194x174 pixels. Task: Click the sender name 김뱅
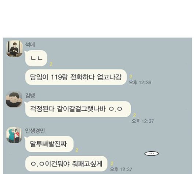tap(30, 96)
